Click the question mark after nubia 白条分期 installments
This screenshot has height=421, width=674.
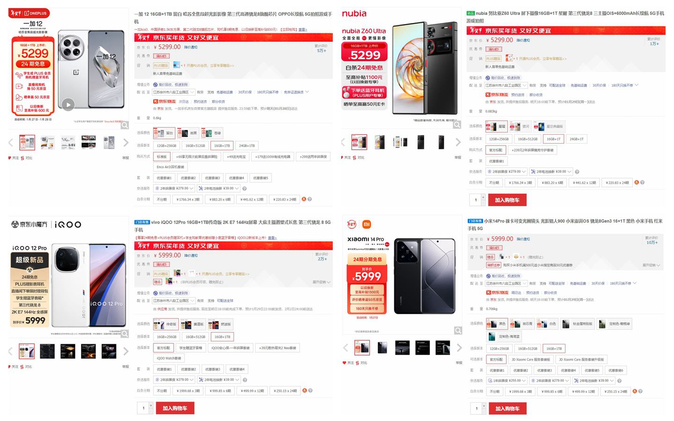pos(642,182)
